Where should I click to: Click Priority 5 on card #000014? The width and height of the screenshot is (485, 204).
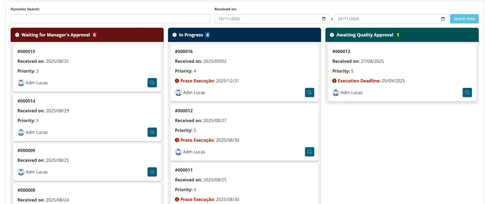(28, 121)
